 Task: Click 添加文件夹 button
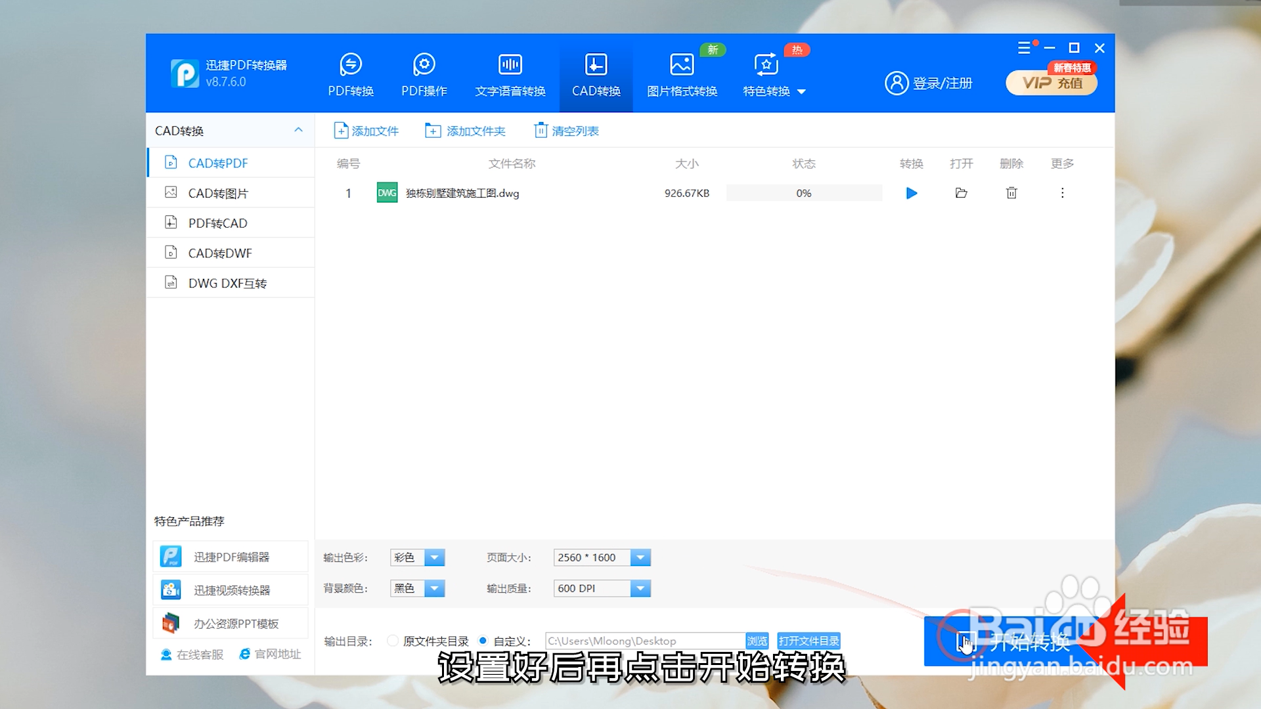tap(466, 131)
